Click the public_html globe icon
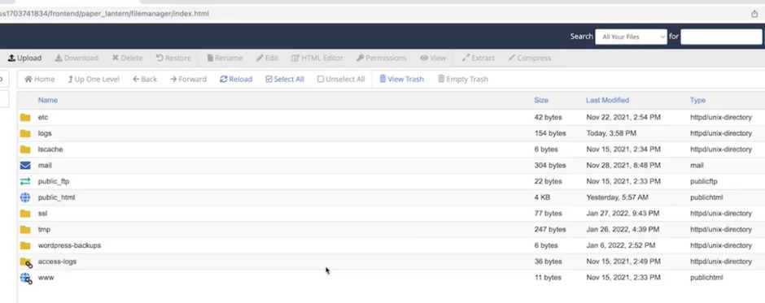765x303 pixels. point(25,197)
